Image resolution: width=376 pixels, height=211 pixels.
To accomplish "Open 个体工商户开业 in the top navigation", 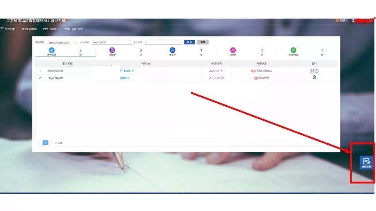I will tap(73, 29).
